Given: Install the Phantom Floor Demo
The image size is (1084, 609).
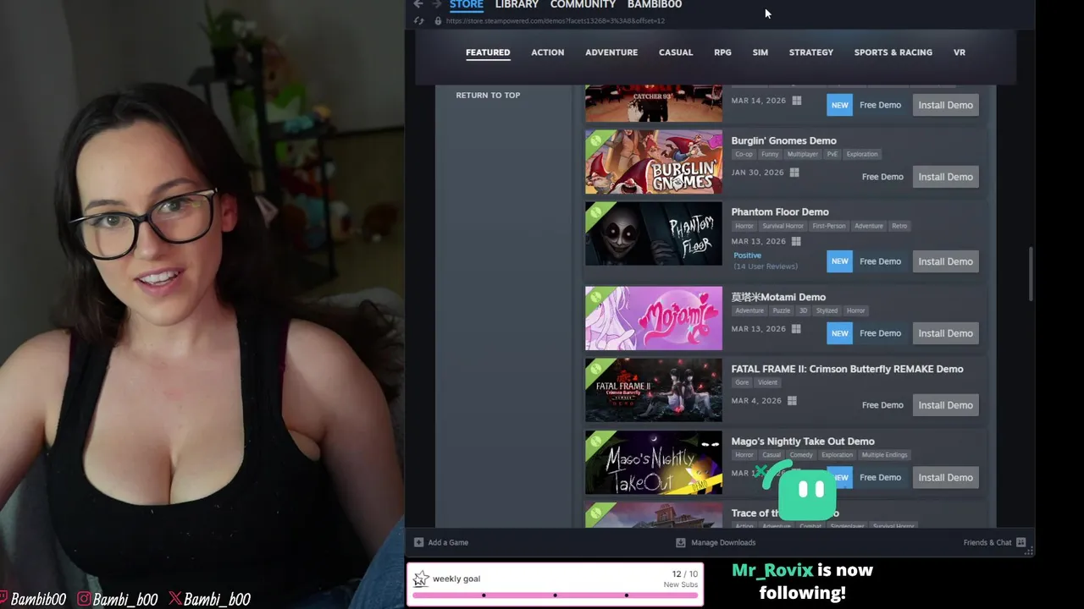Looking at the screenshot, I should click(945, 261).
